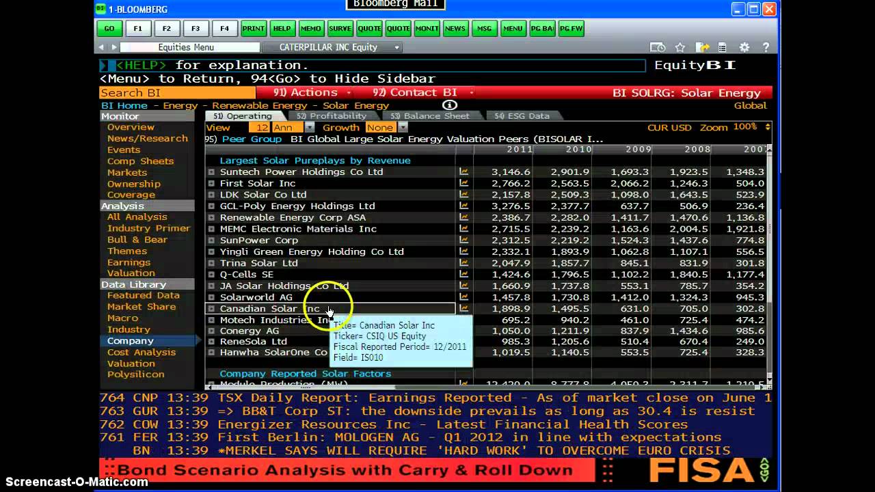Screen dimensions: 875x492
Task: Click the favorites star icon in toolbar
Action: pyautogui.click(x=680, y=47)
